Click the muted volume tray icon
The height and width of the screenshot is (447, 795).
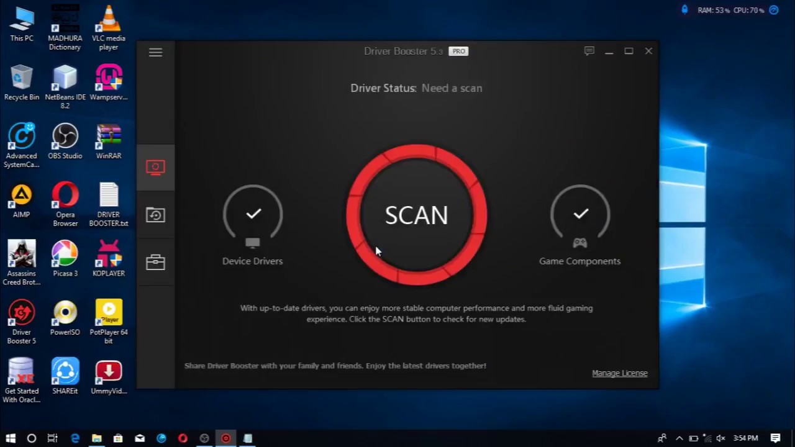(x=720, y=438)
